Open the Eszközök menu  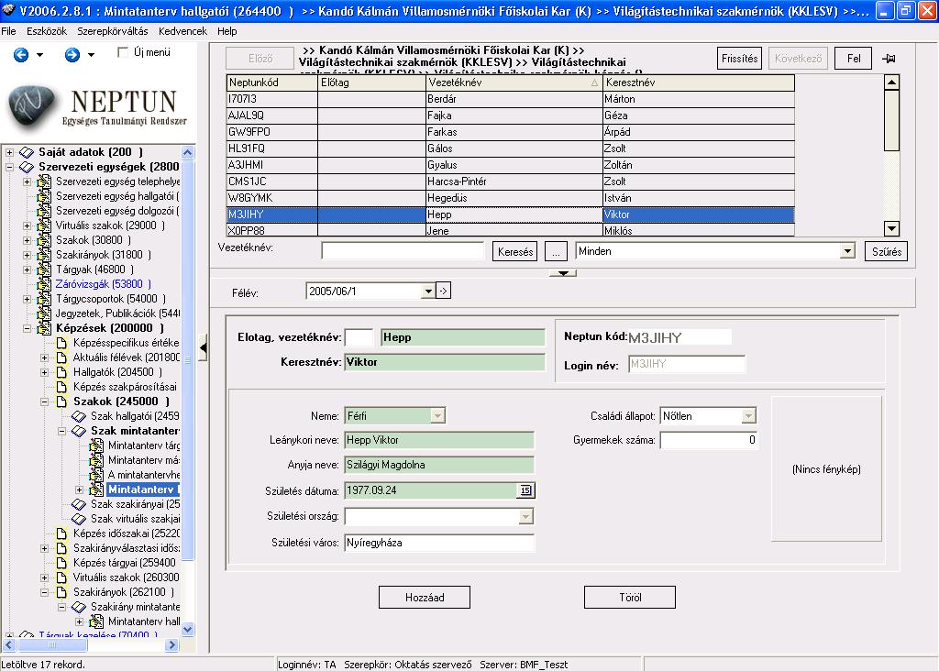(x=47, y=31)
